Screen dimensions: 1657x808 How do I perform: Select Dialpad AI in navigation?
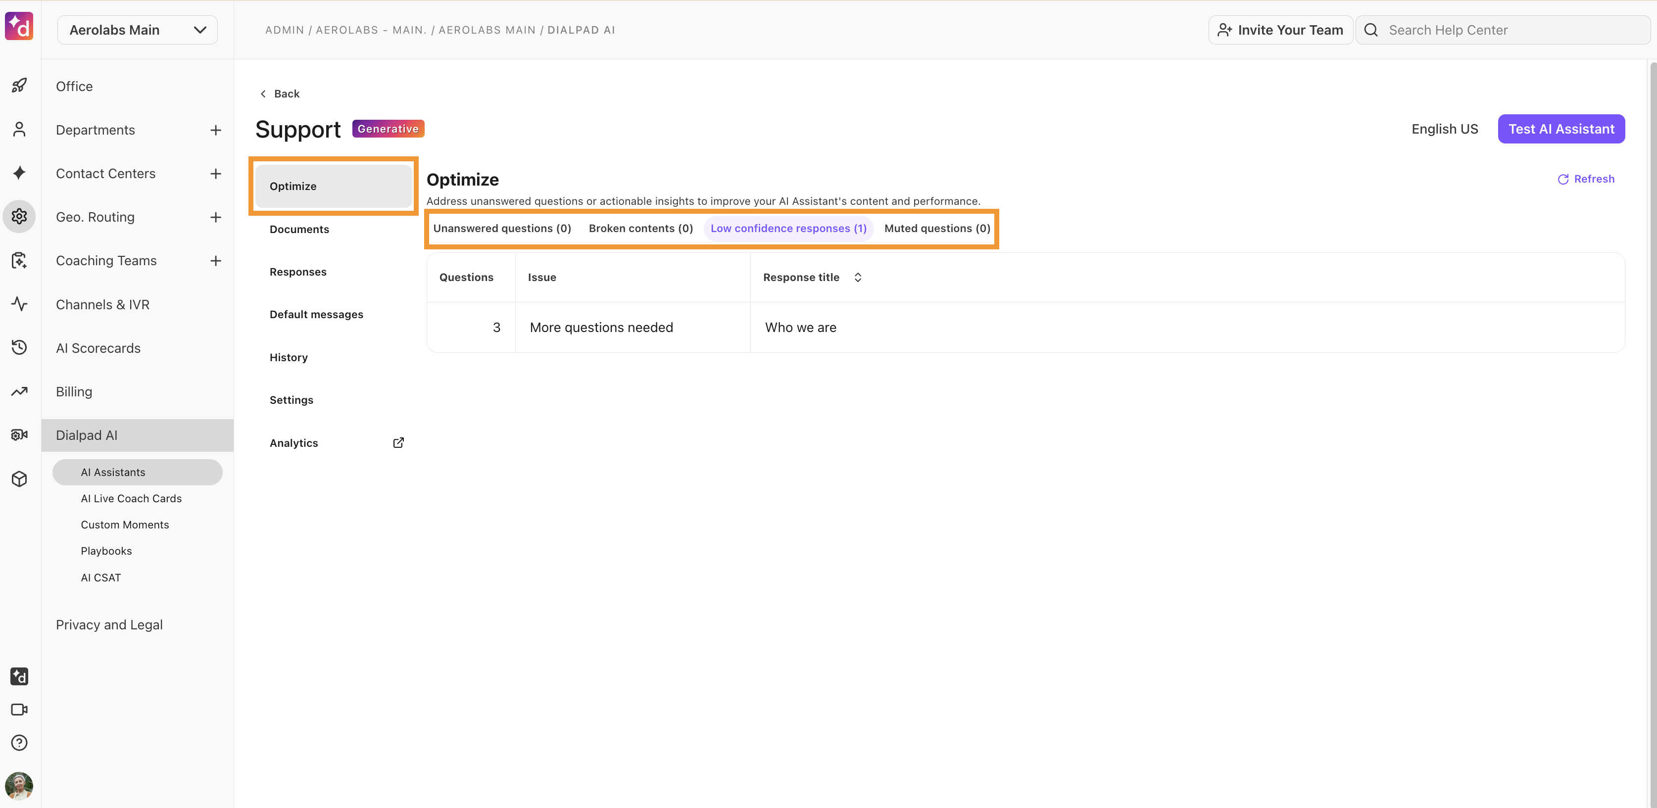[138, 435]
